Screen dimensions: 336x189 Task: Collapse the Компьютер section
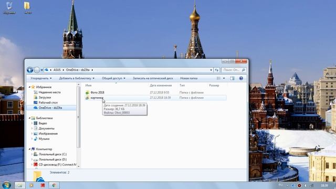click(29, 149)
